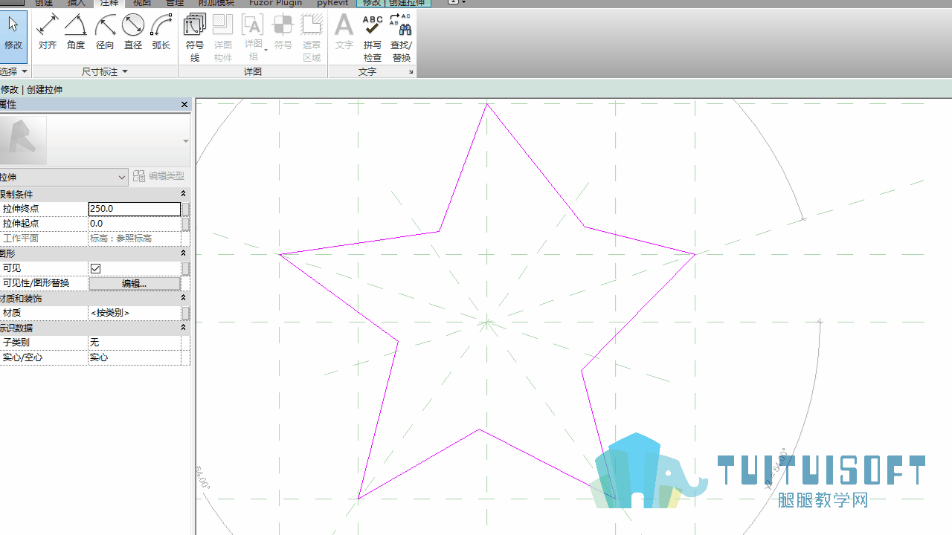Image resolution: width=952 pixels, height=535 pixels.
Task: Toggle the 可见 visible checkbox
Action: pyautogui.click(x=95, y=268)
